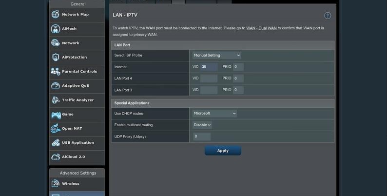Click the UDP Proxy (Udpxy) label
This screenshot has height=196, width=387.
130,137
